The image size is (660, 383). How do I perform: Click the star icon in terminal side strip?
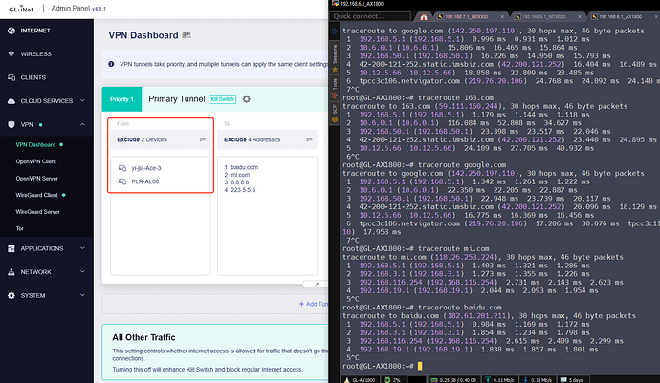pyautogui.click(x=335, y=70)
